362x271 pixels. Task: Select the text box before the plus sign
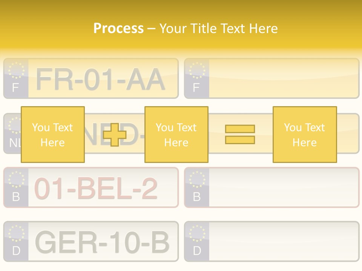(52, 134)
